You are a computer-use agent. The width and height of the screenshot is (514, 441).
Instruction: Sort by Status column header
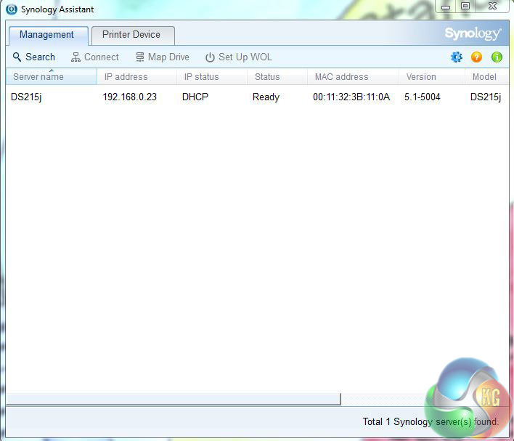pyautogui.click(x=277, y=77)
